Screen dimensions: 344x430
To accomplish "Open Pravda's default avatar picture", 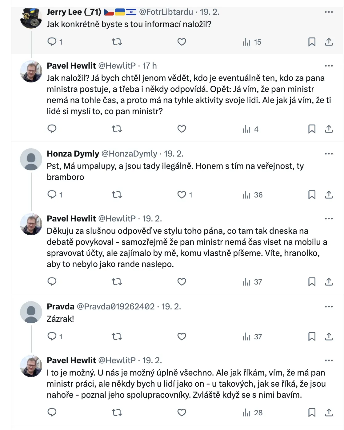I will [31, 312].
